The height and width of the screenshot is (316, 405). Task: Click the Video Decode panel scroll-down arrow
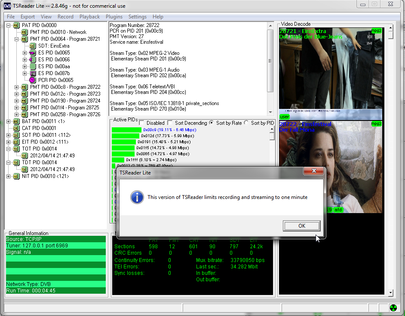[x=390, y=292]
